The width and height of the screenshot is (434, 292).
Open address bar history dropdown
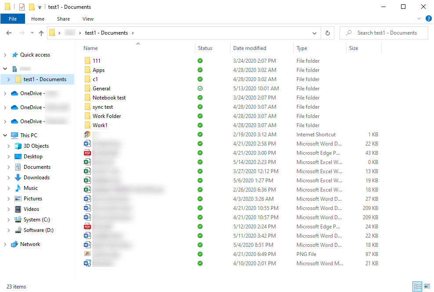pyautogui.click(x=315, y=33)
